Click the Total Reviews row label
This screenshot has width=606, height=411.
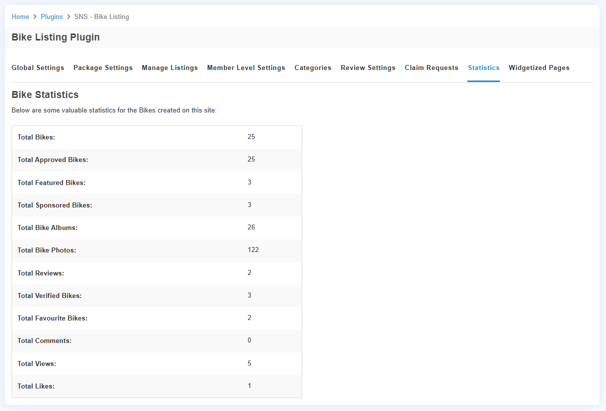[x=41, y=273]
